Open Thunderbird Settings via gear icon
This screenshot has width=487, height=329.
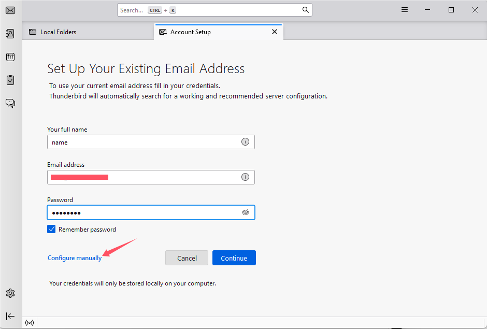[x=10, y=293]
